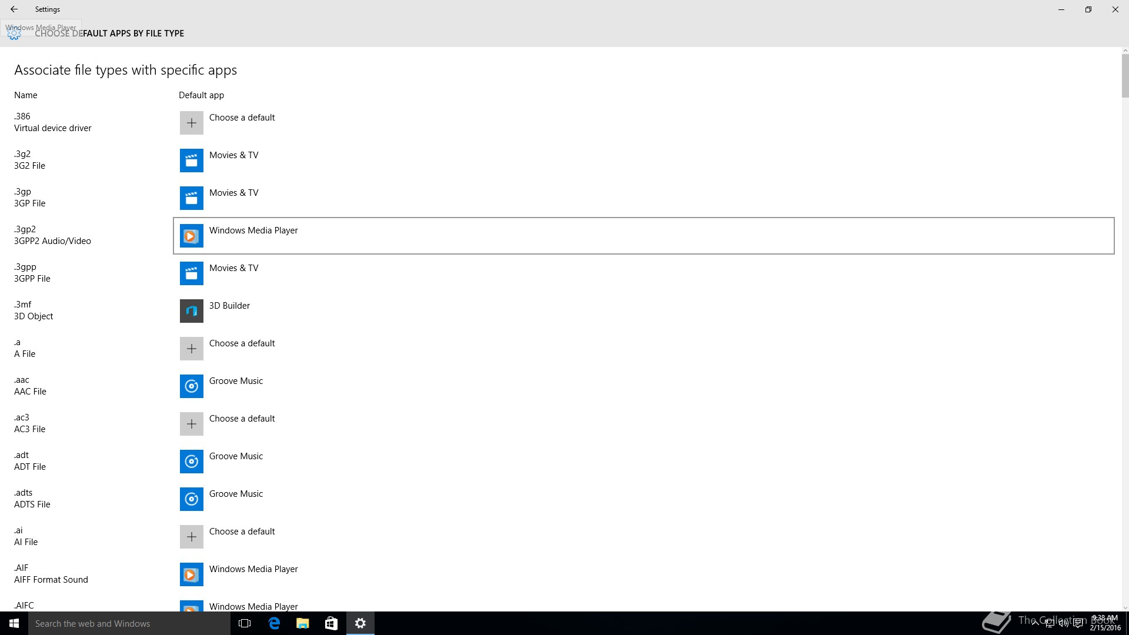Click the plus icon for .ac3 file
Screen dimensions: 1129x635
pos(191,424)
